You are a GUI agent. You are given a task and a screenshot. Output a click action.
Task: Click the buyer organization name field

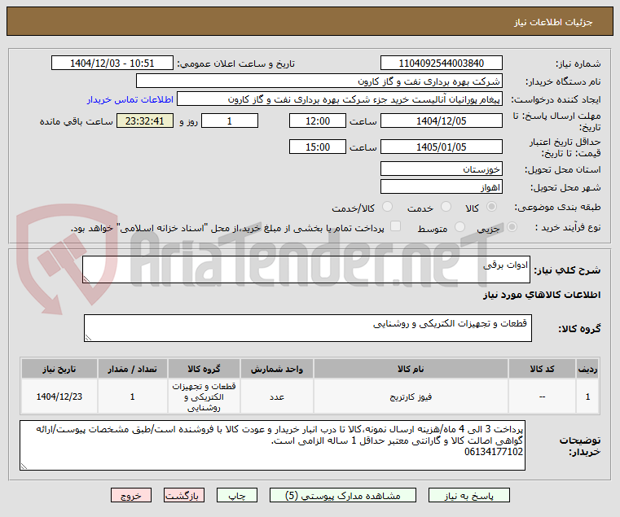[x=319, y=81]
